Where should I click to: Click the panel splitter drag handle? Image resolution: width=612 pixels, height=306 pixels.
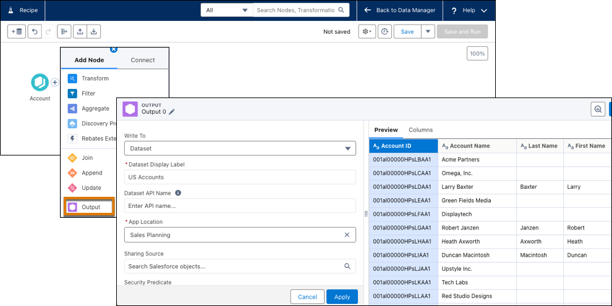tap(366, 213)
